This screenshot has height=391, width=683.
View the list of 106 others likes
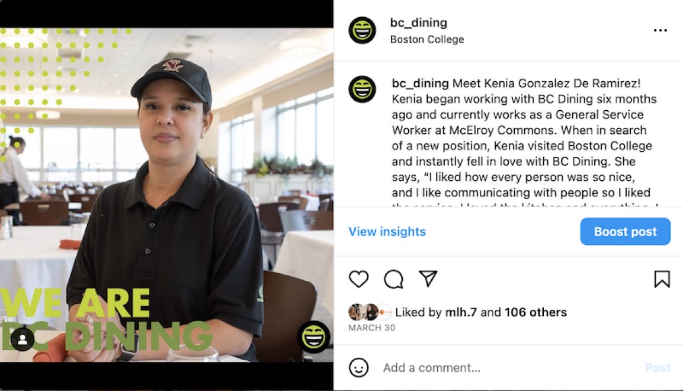tap(536, 312)
